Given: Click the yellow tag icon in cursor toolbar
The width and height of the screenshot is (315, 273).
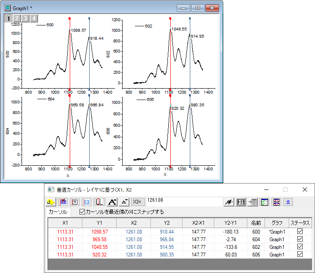Looking at the screenshot, I should 51,202.
